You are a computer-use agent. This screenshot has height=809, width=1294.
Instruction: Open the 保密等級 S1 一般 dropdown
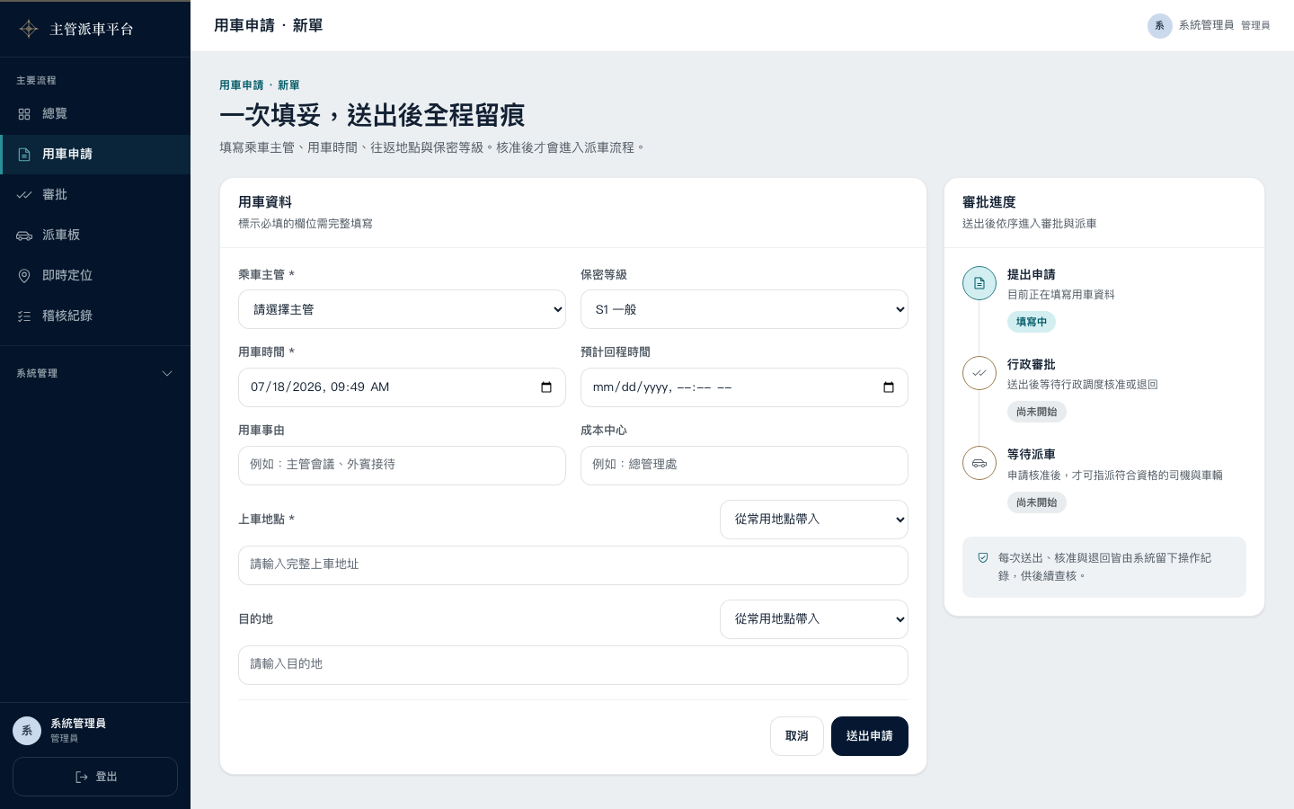[744, 309]
